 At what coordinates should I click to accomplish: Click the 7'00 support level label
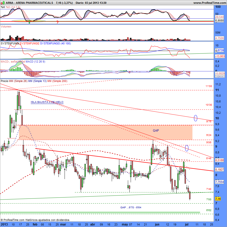(209, 200)
